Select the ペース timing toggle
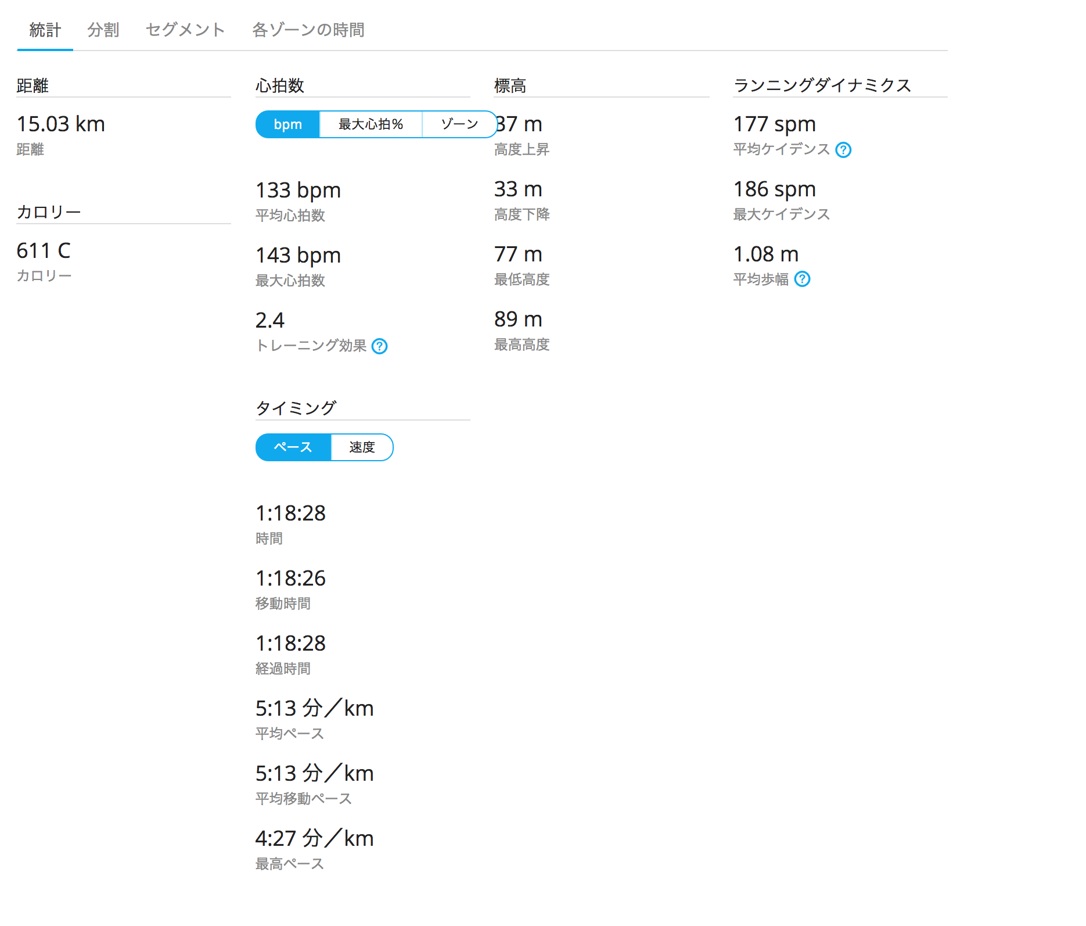This screenshot has height=926, width=1086. [x=293, y=447]
